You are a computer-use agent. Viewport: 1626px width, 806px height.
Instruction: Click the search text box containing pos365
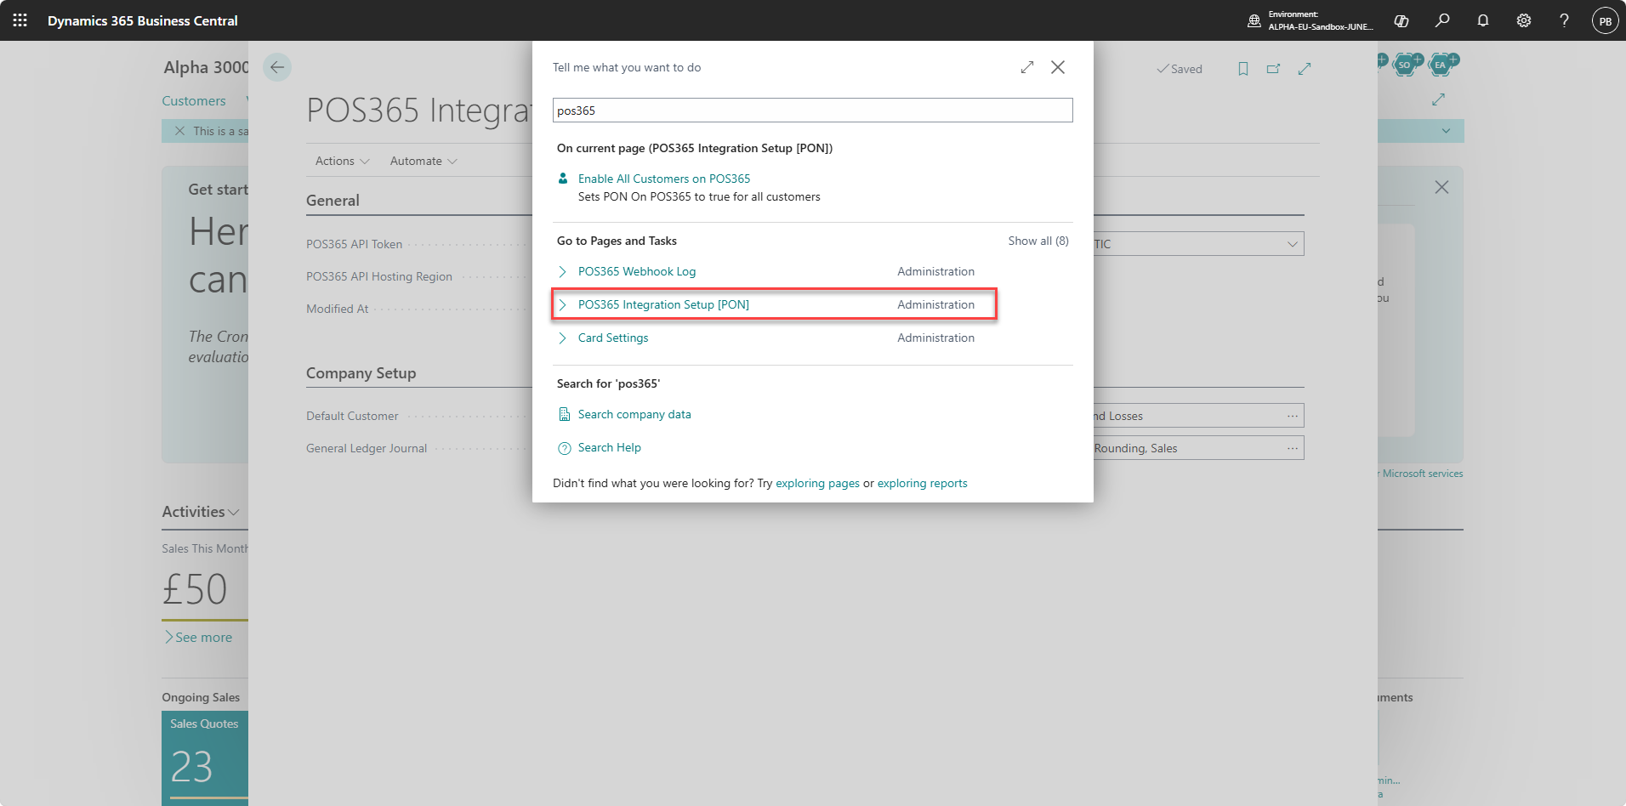pyautogui.click(x=813, y=111)
